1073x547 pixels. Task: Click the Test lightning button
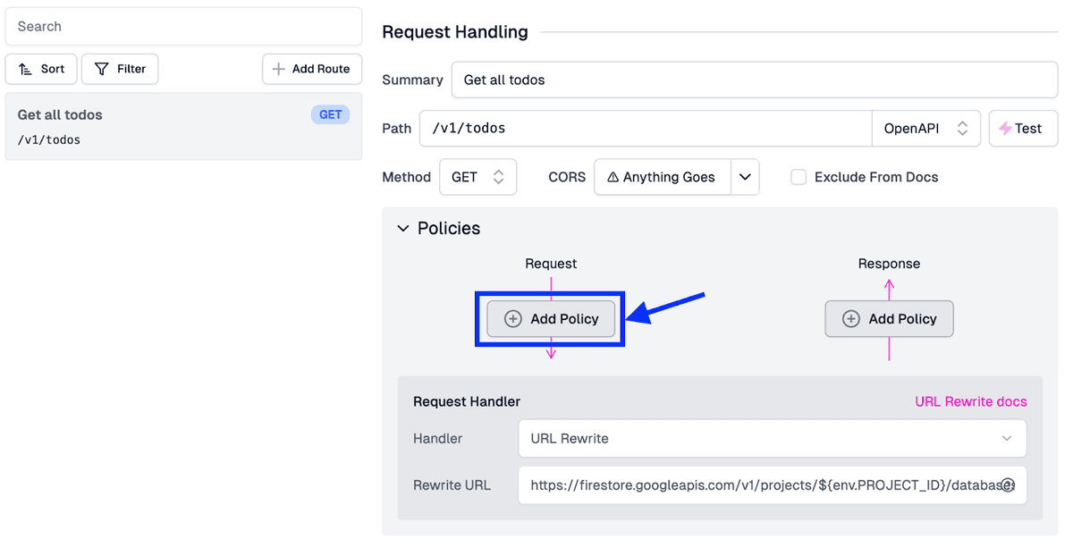(1023, 129)
